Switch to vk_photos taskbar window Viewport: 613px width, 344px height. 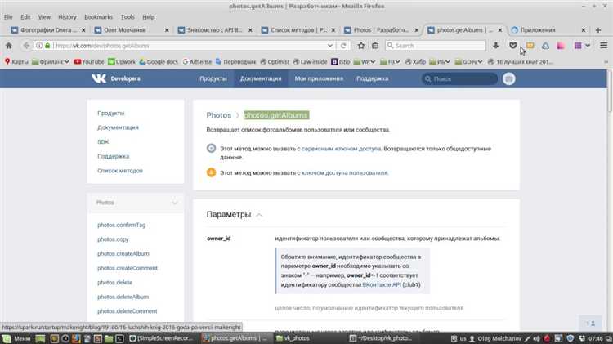point(293,338)
